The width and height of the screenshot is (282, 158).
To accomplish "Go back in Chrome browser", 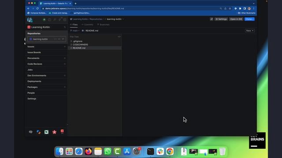I will [28, 8].
